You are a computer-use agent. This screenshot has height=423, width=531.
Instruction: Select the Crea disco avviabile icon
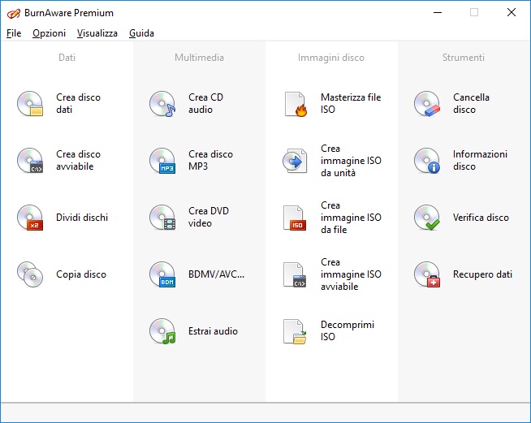[x=30, y=161]
